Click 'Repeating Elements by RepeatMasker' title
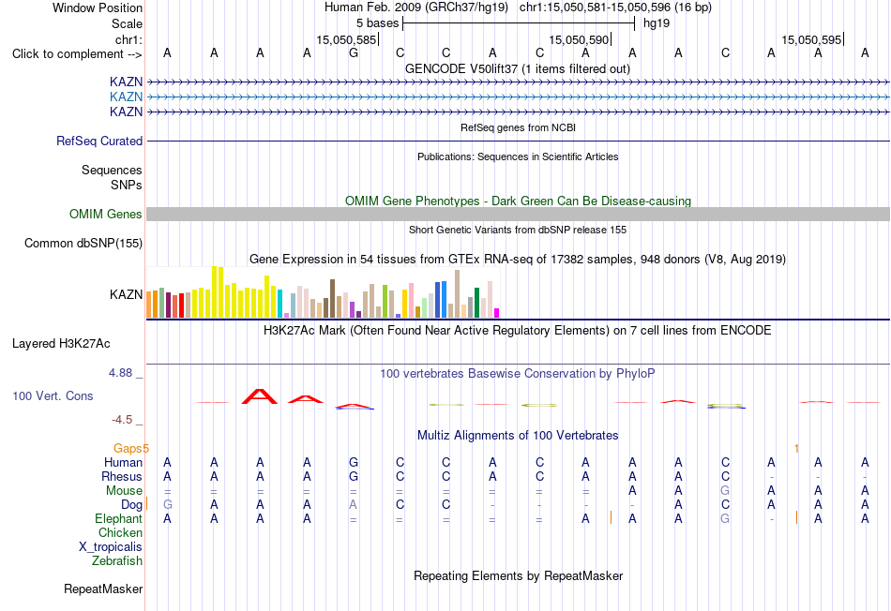 518,575
